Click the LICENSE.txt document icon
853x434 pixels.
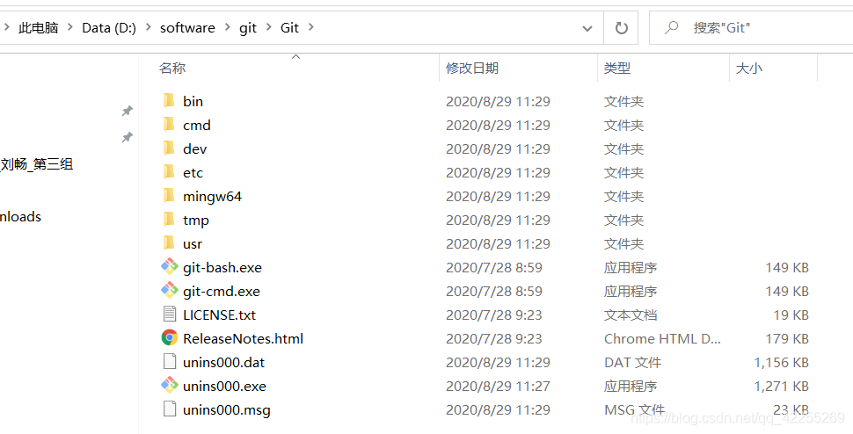pyautogui.click(x=170, y=315)
